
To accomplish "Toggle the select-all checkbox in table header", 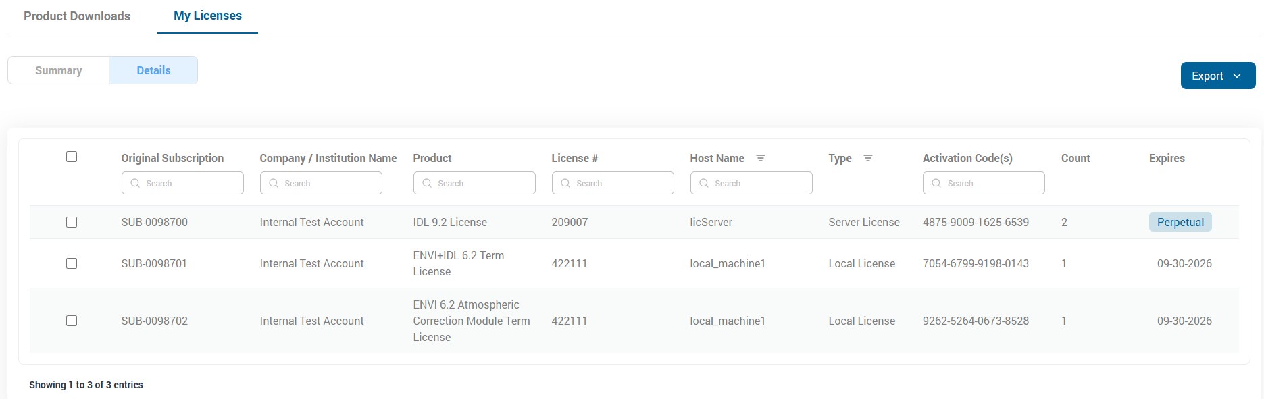I will pos(72,157).
